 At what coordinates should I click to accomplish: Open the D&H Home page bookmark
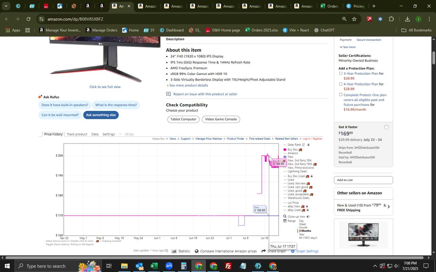click(223, 30)
